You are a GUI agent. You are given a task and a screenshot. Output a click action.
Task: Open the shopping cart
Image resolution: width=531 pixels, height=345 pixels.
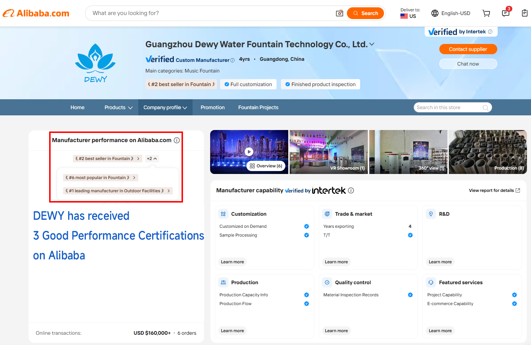tap(486, 13)
